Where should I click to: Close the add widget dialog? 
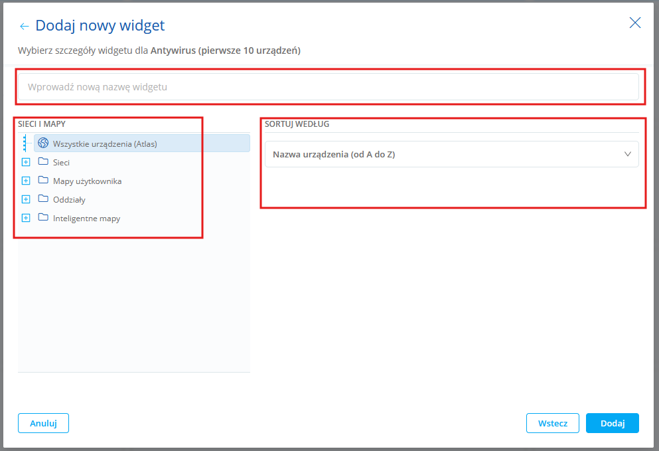tap(635, 23)
